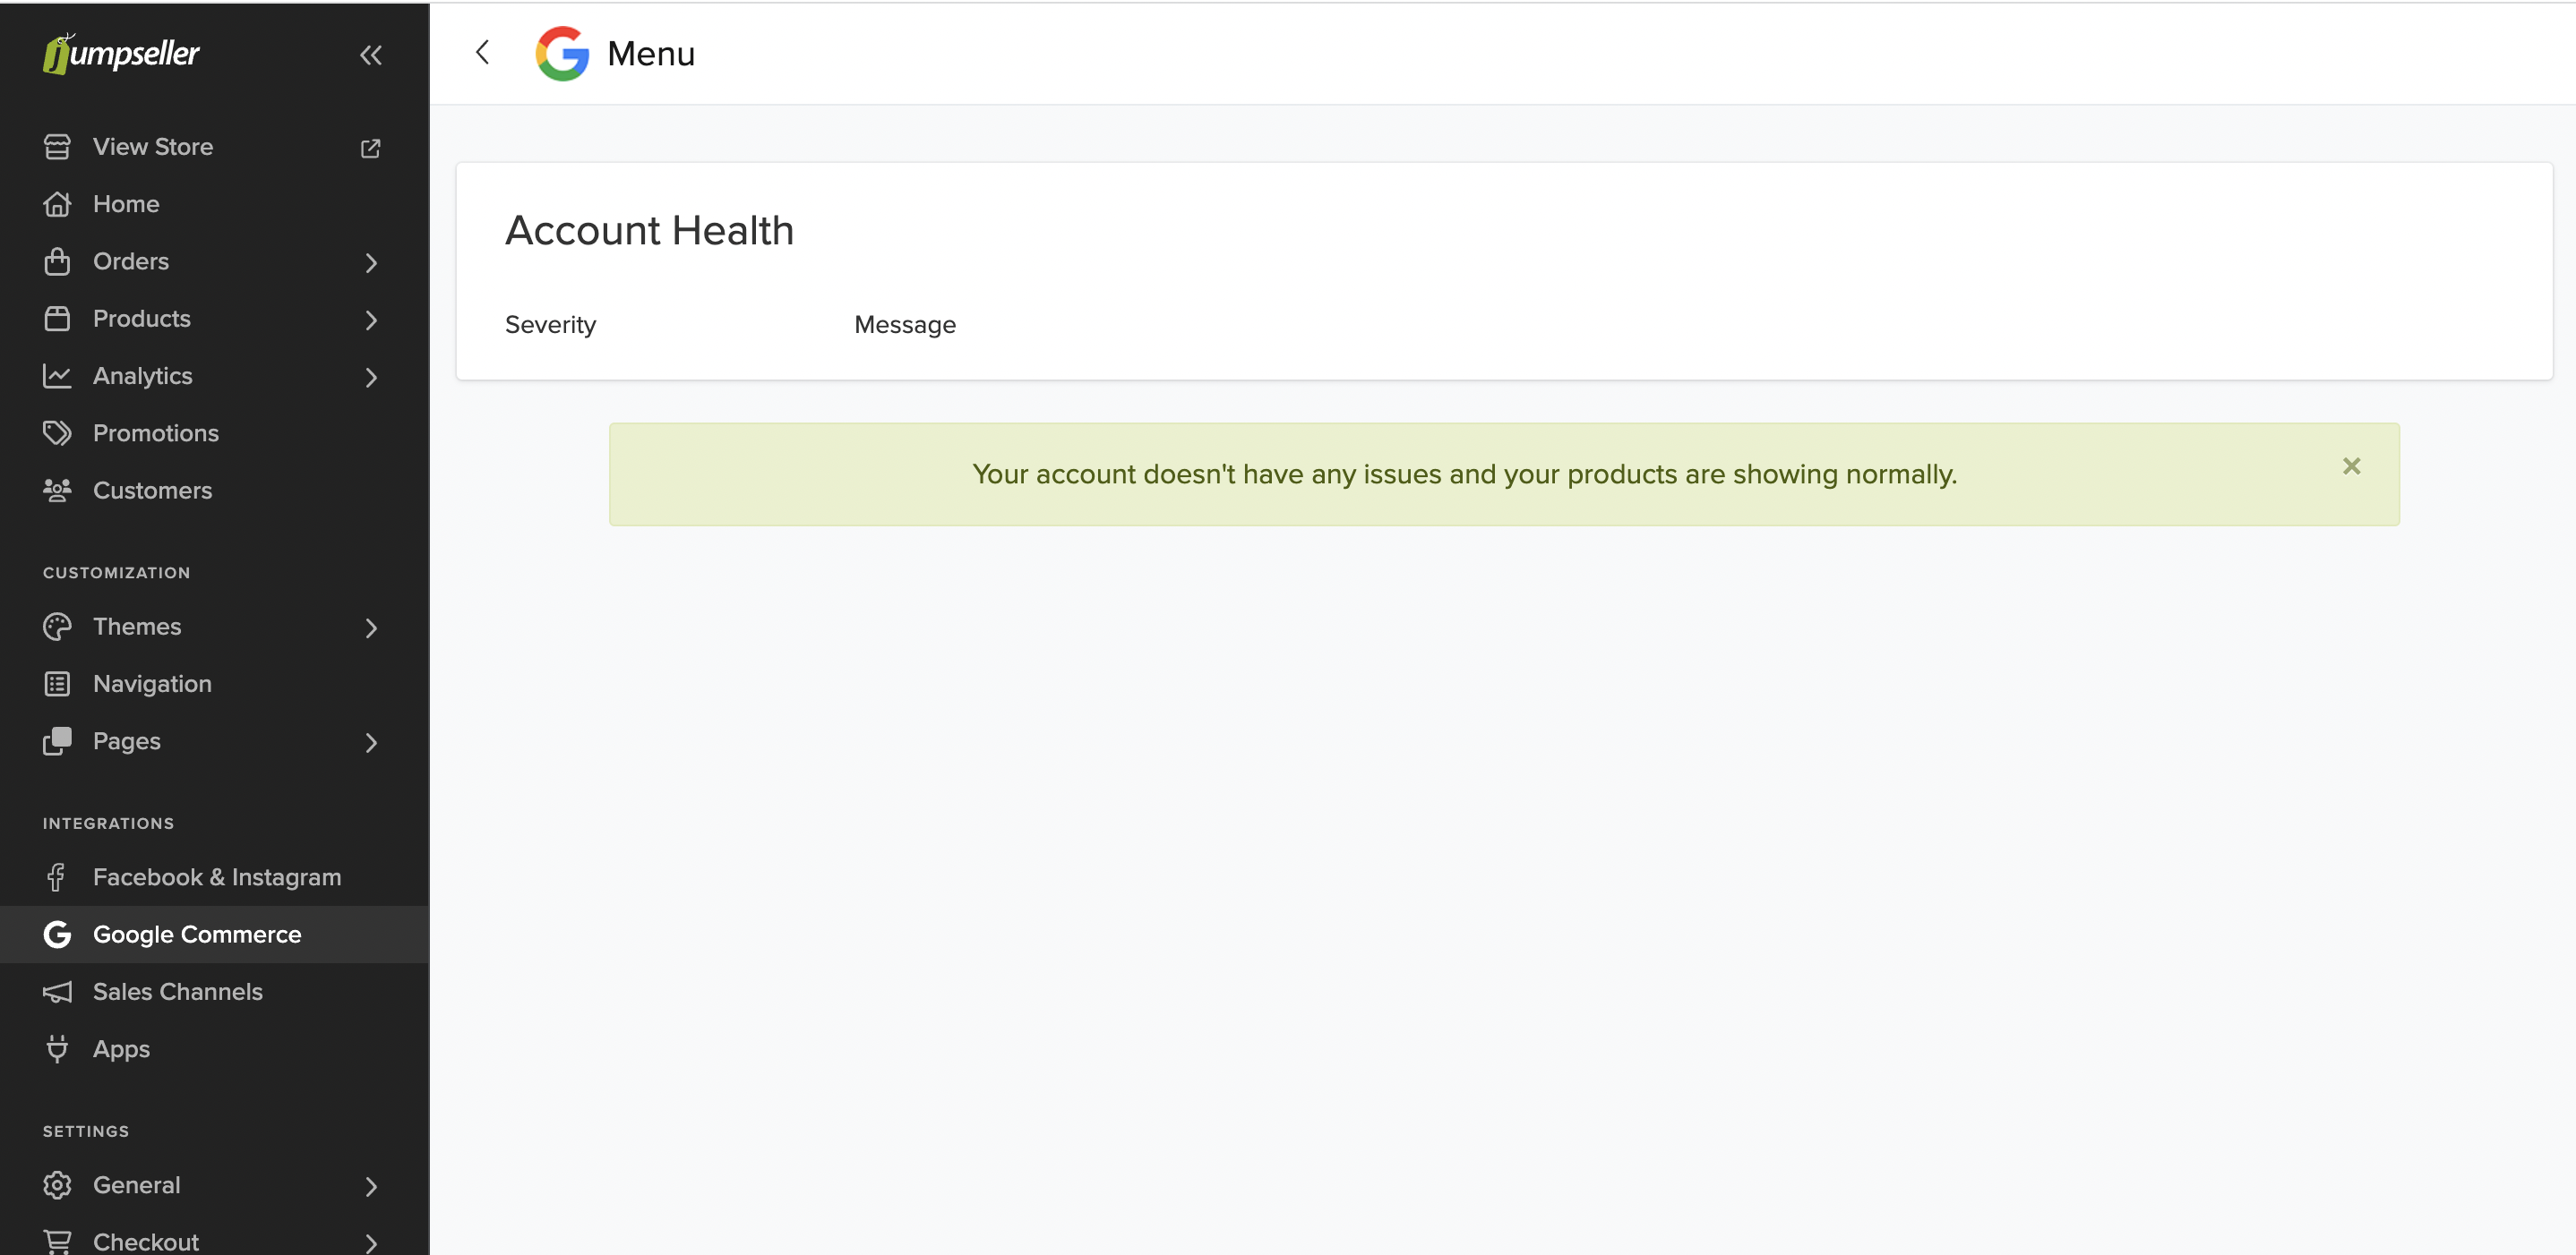The height and width of the screenshot is (1255, 2576).
Task: Click the Promotions tag icon
Action: point(57,432)
